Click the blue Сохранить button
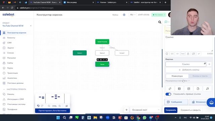The width and height of the screenshot is (215, 121). pyautogui.click(x=171, y=110)
